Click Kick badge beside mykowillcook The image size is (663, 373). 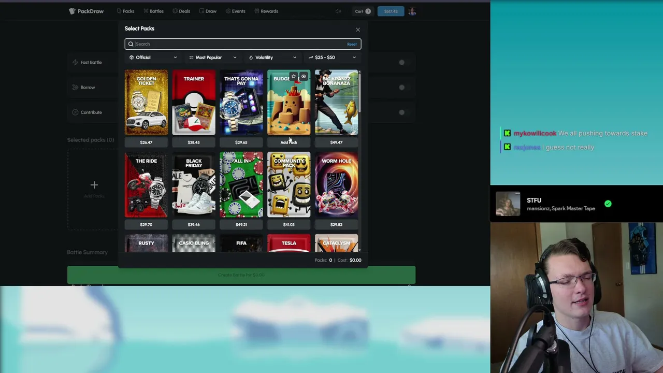[x=507, y=133]
